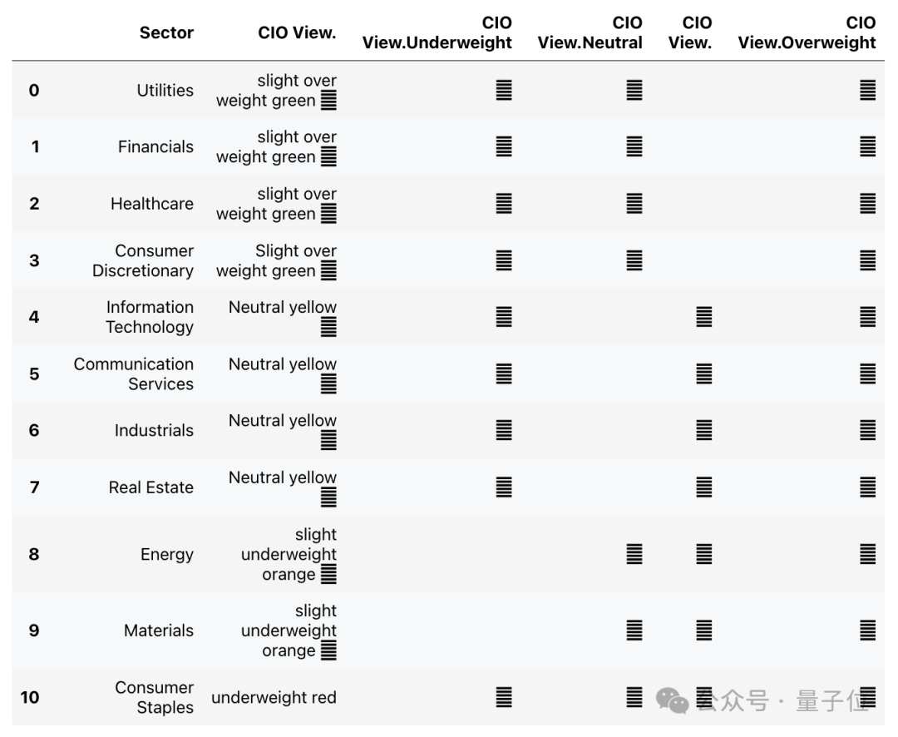This screenshot has width=898, height=737.
Task: Click the Information Technology sector cell
Action: pos(150,317)
